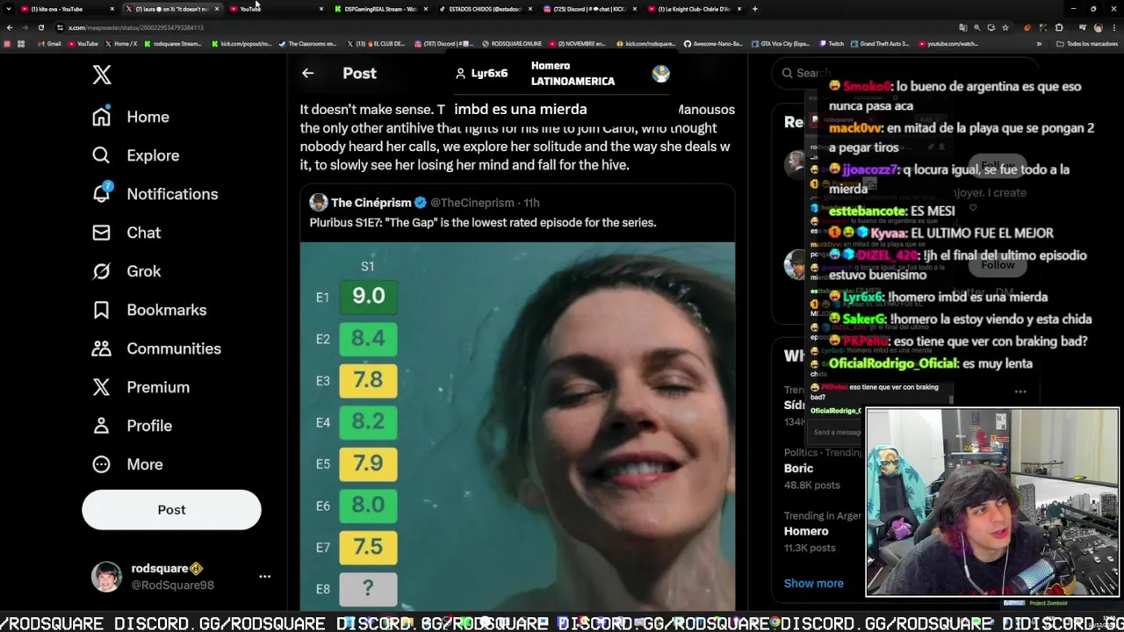Open Profile in the sidebar
Screen dimensions: 1124x632
pyautogui.click(x=132, y=426)
